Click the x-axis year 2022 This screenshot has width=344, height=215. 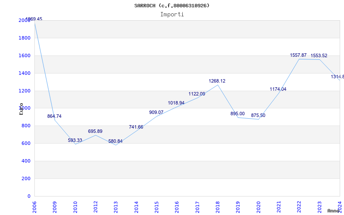pos(299,207)
